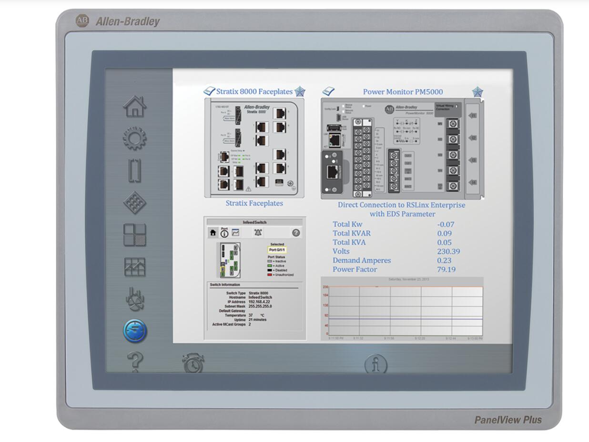Open the InfeedSwitch trend chart button
Screen dimensions: 589x442
click(x=235, y=233)
